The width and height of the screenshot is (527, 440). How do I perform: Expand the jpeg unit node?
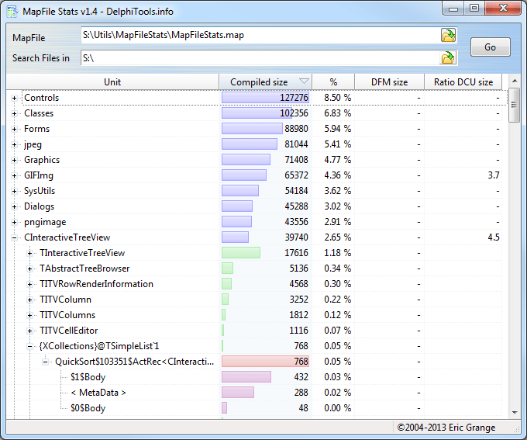tap(14, 144)
